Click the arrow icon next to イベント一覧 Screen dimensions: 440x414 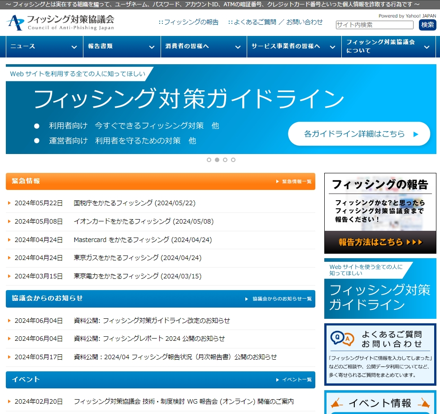pos(278,380)
